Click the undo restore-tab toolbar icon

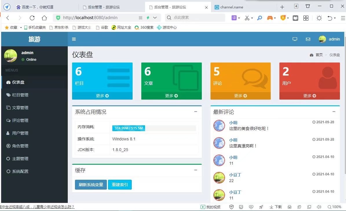click(330, 18)
